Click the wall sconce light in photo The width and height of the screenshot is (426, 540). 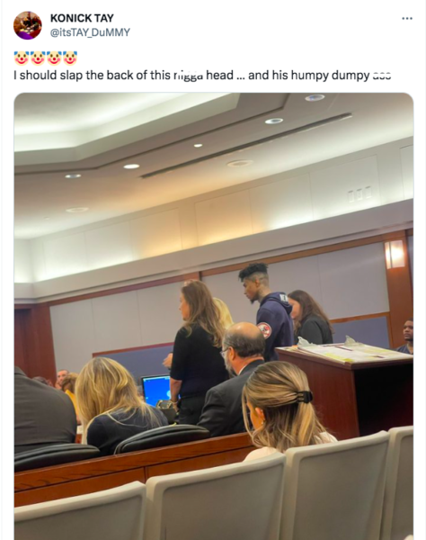pyautogui.click(x=395, y=254)
